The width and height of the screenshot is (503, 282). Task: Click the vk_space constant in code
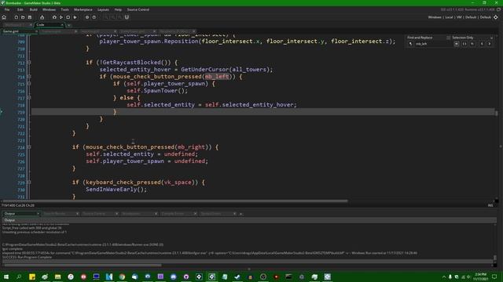click(x=178, y=183)
